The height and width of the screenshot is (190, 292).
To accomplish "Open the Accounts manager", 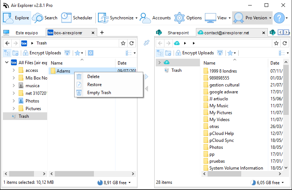I will click(155, 18).
